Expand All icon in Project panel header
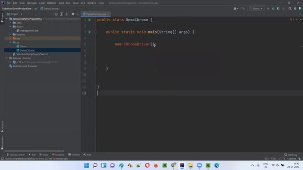 (x=61, y=14)
